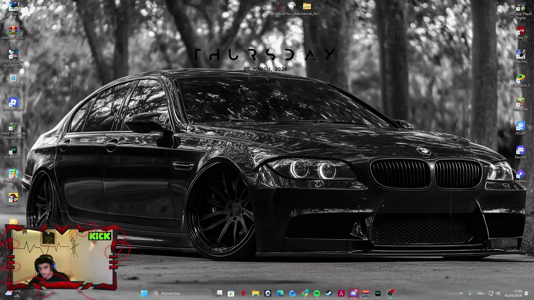The width and height of the screenshot is (534, 300).
Task: Open network settings from the system tray
Action: click(x=491, y=293)
